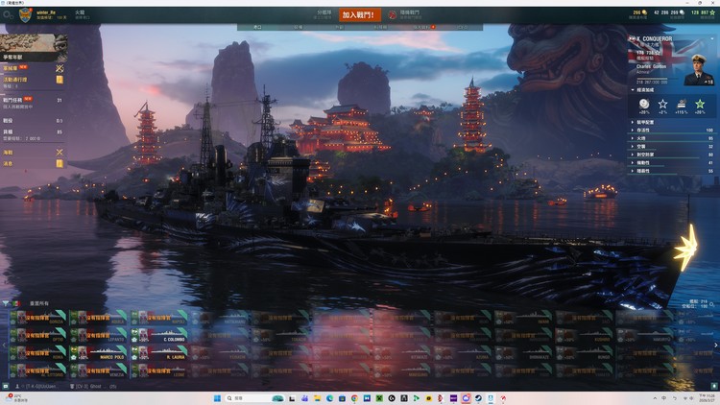Open the clan emblem badge in header
The image size is (720, 405).
[24, 14]
